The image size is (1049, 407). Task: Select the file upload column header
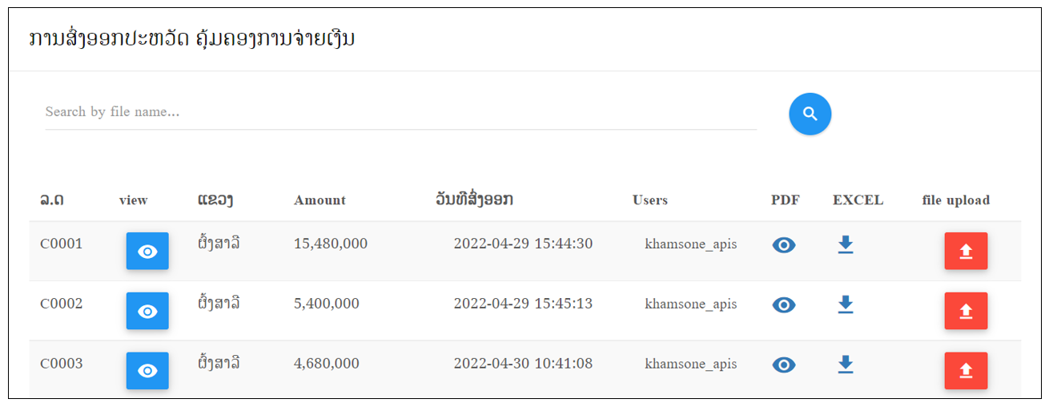pyautogui.click(x=956, y=200)
